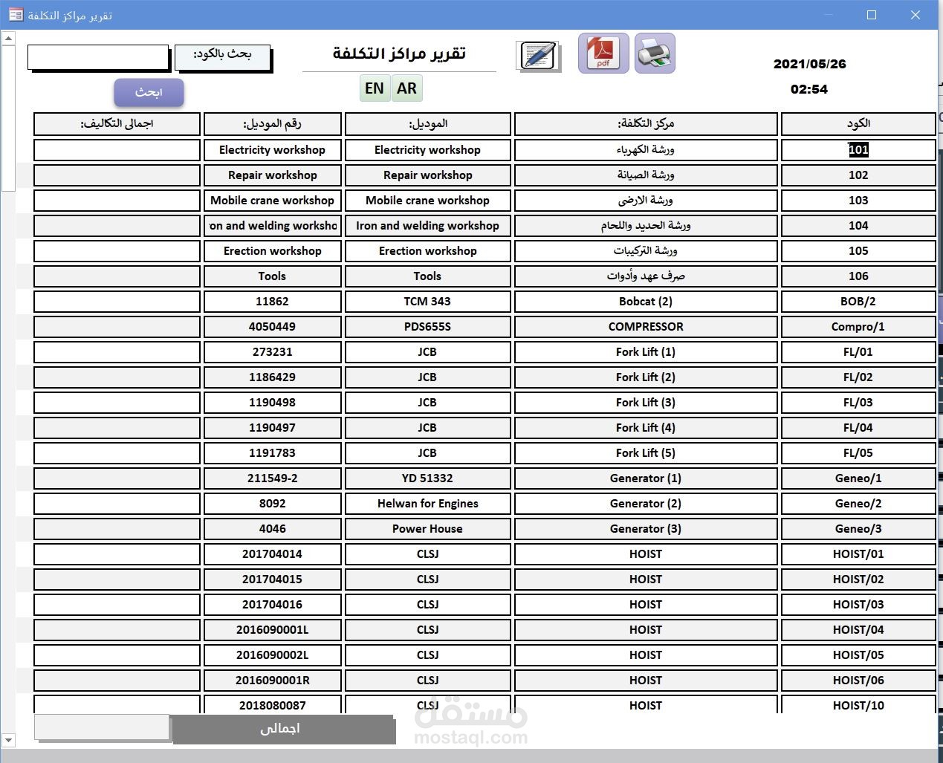Click the Helwan for Engines model cell
This screenshot has width=943, height=763.
[427, 503]
